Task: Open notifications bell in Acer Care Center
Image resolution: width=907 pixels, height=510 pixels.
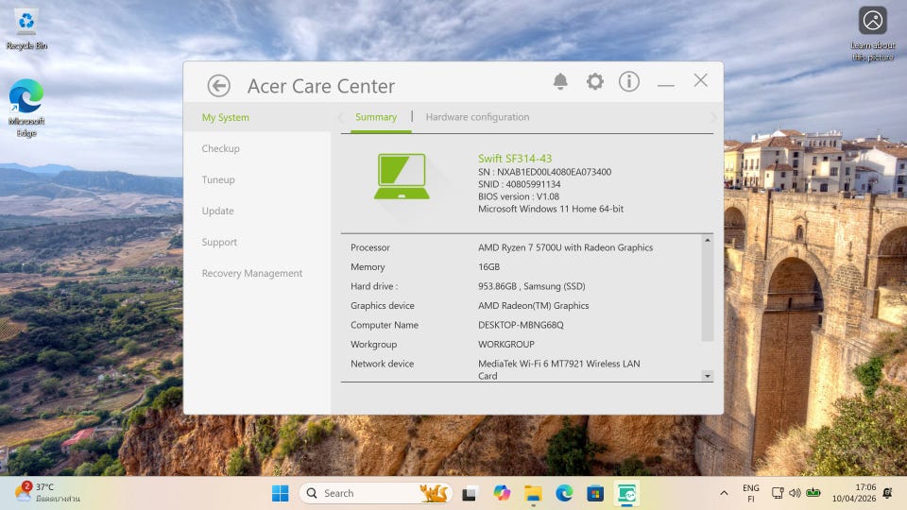Action: 560,81
